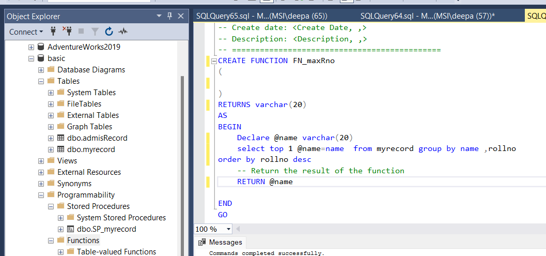This screenshot has height=256, width=546.
Task: Collapse the Programmability folder
Action: (41, 195)
